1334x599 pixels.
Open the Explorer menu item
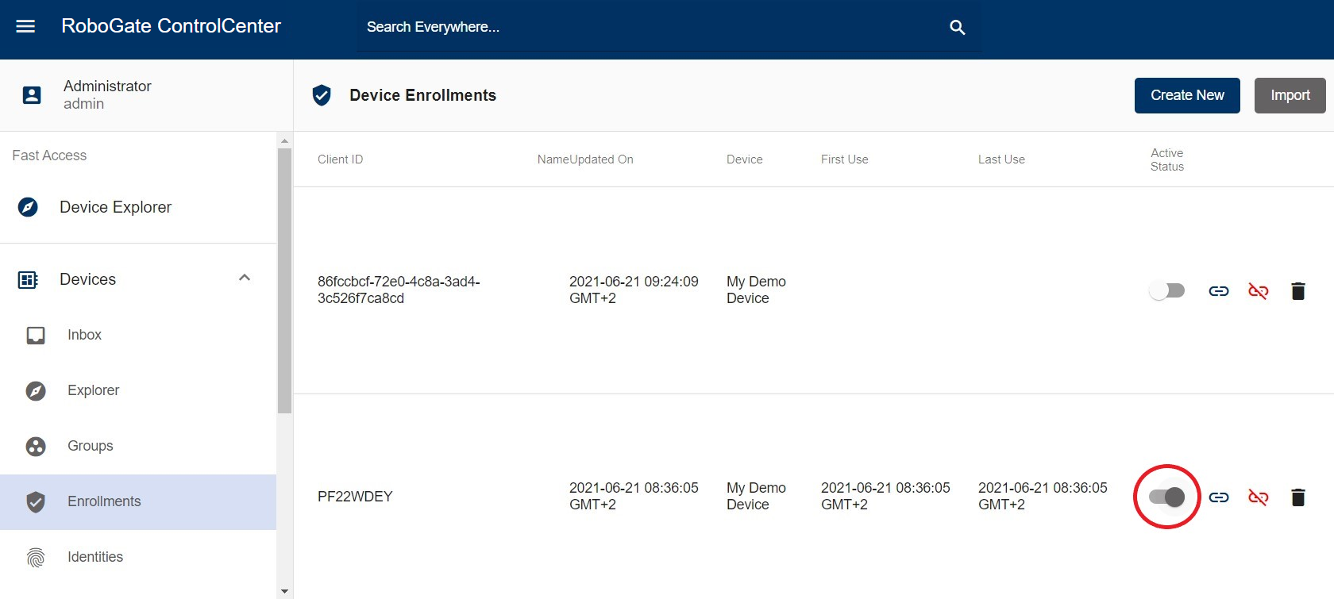point(138,390)
